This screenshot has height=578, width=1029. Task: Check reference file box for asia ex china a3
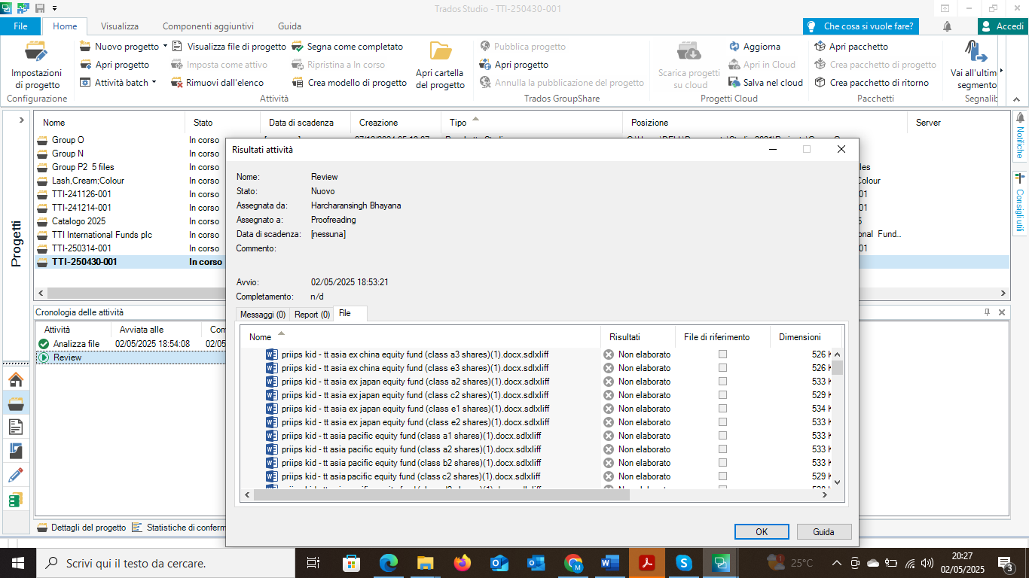(x=722, y=354)
